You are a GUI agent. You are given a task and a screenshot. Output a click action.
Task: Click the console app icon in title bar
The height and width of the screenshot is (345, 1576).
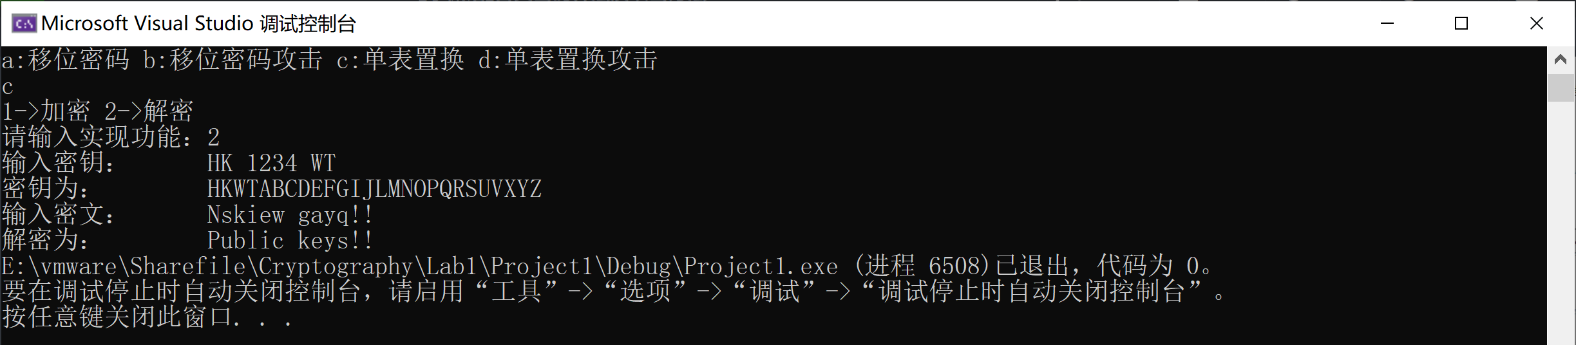[x=24, y=24]
